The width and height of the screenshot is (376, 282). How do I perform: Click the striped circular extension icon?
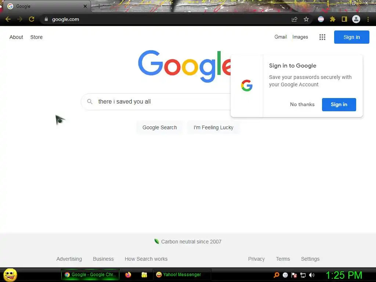coord(321,19)
